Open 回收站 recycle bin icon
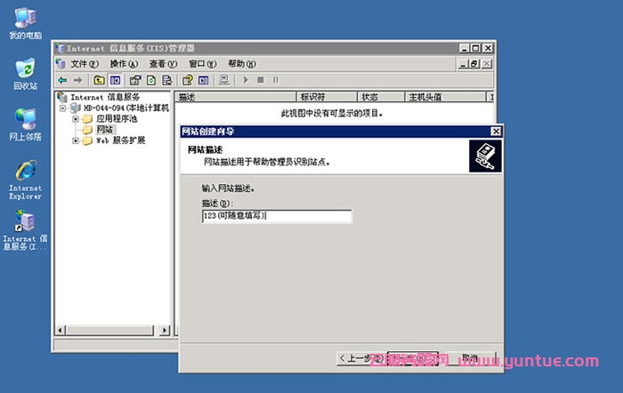623x393 pixels. (25, 69)
